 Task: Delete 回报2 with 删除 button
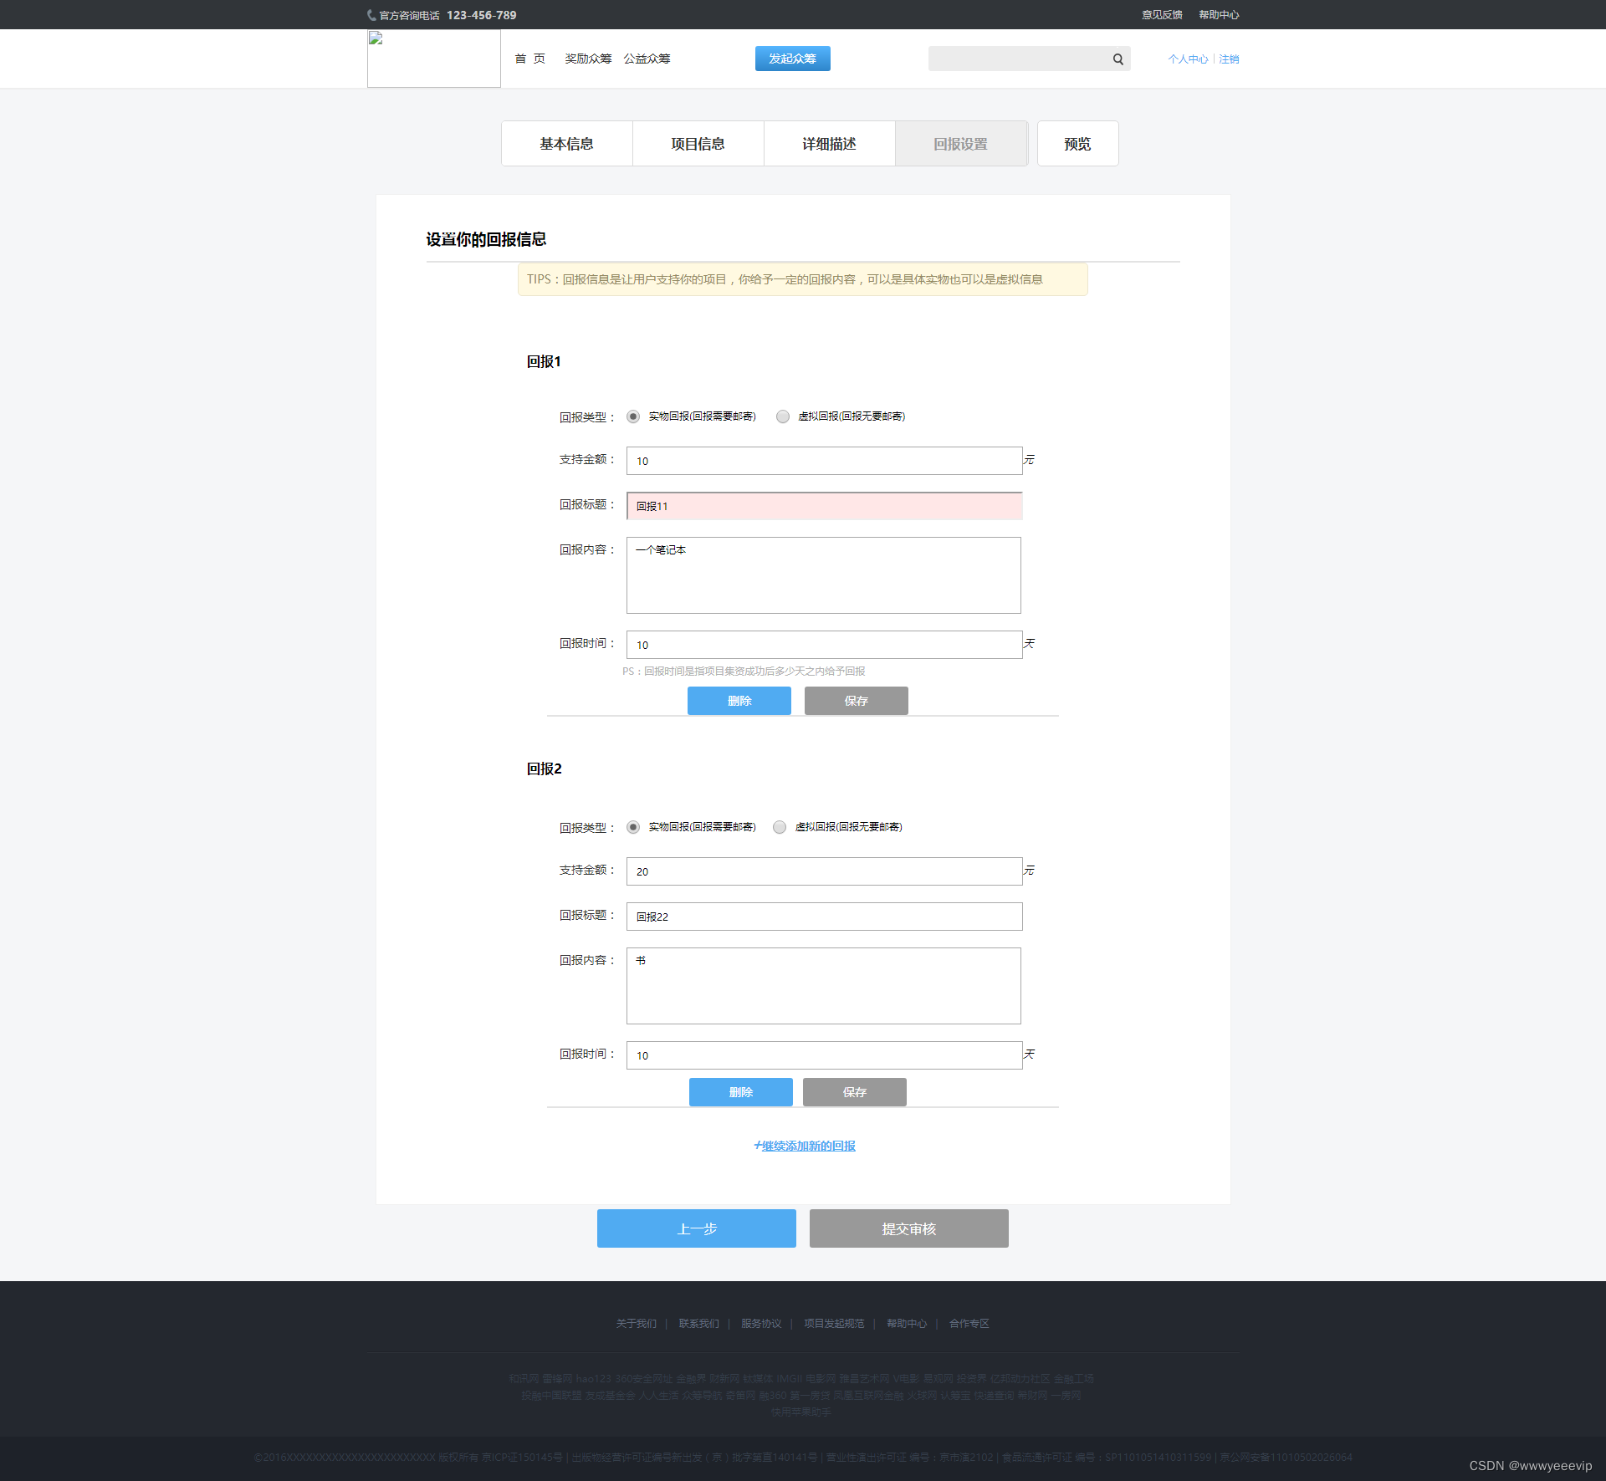coord(741,1092)
